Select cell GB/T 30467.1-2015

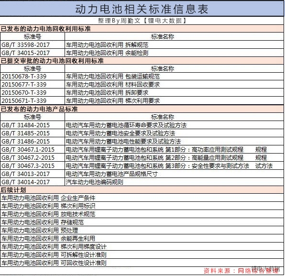pos(33,149)
